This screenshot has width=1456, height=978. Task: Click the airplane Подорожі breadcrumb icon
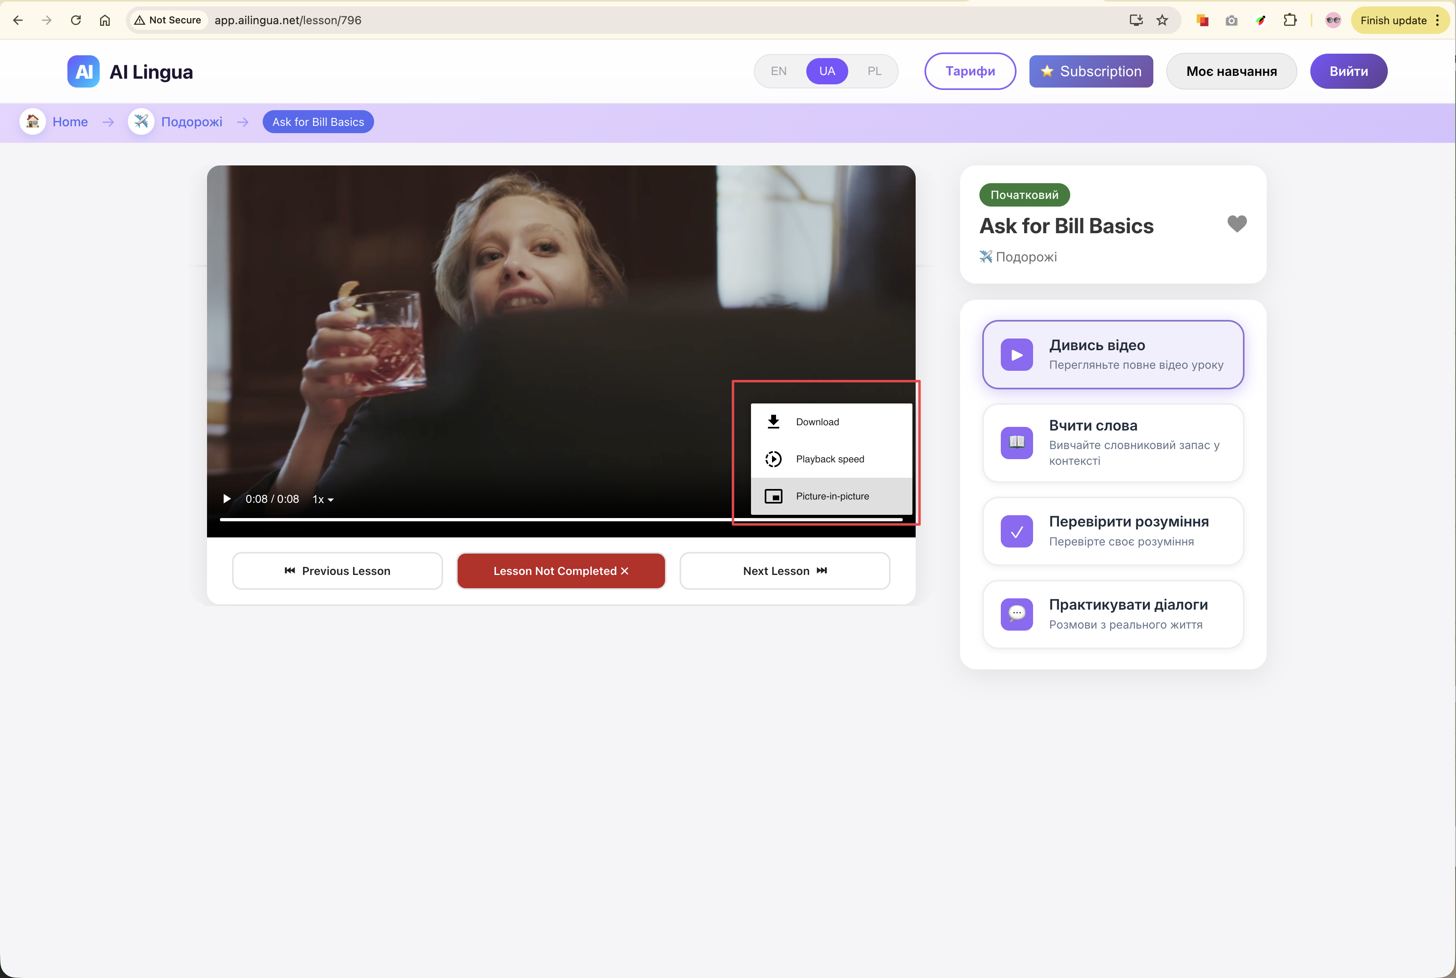(142, 121)
